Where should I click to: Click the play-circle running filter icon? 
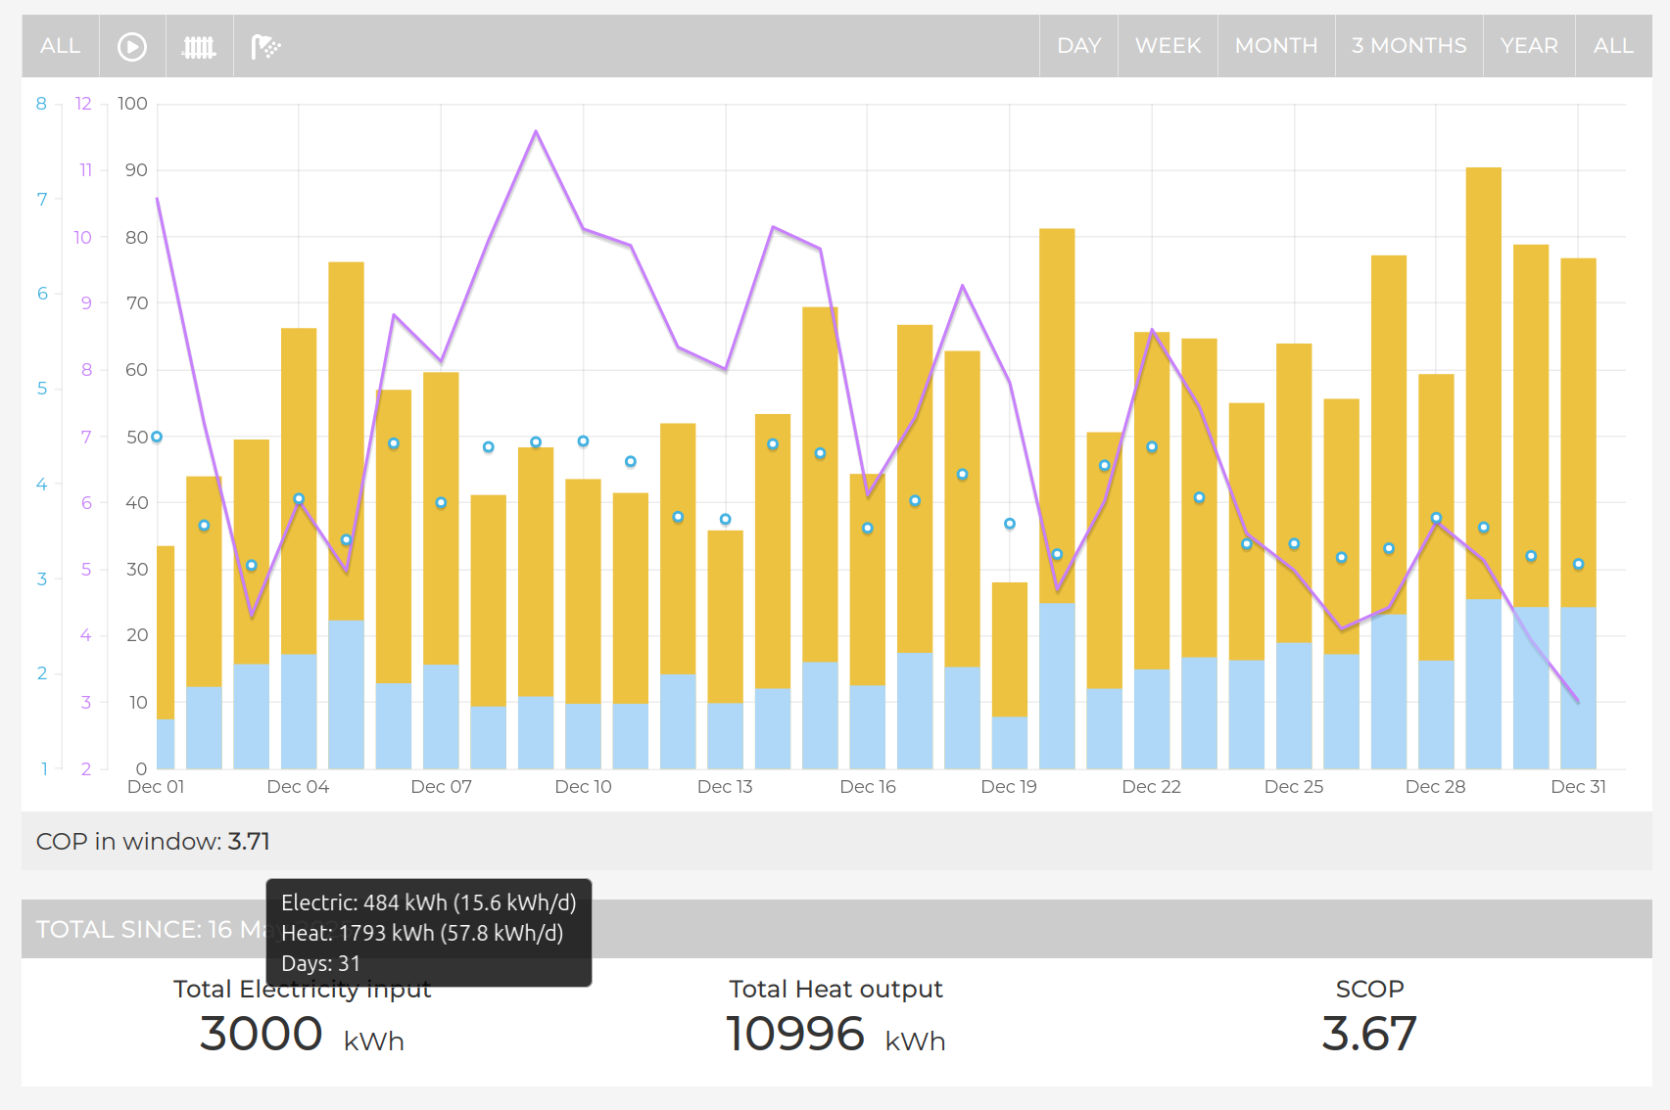pos(132,46)
